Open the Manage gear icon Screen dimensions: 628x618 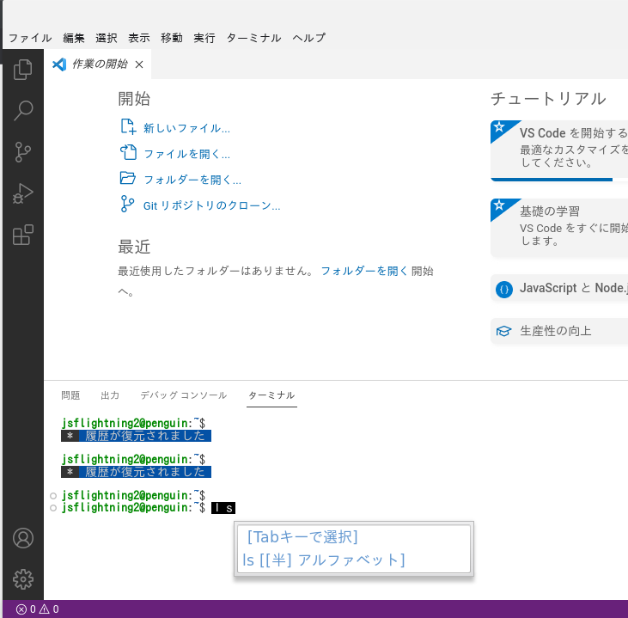point(23,579)
